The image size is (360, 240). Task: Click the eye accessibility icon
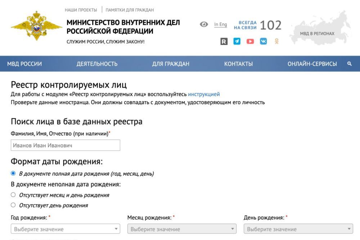click(x=204, y=25)
